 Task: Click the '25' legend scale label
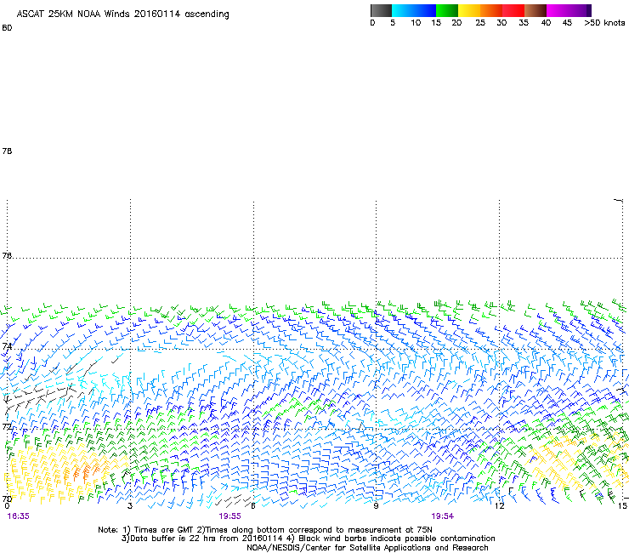pos(480,23)
